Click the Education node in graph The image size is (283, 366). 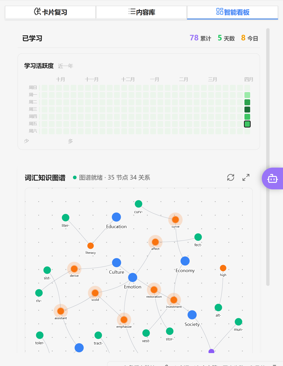(116, 217)
